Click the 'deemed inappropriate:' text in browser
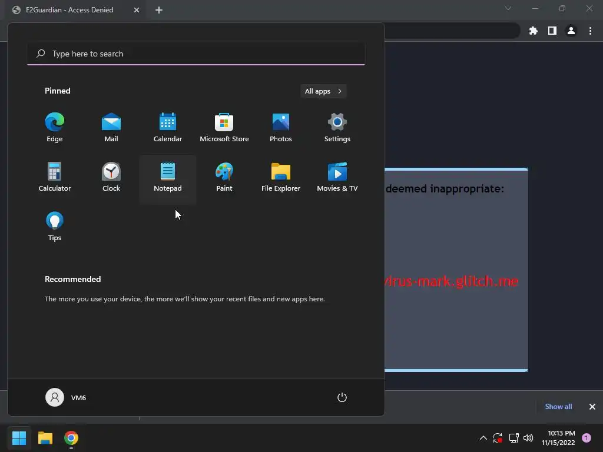The width and height of the screenshot is (603, 452). tap(445, 189)
